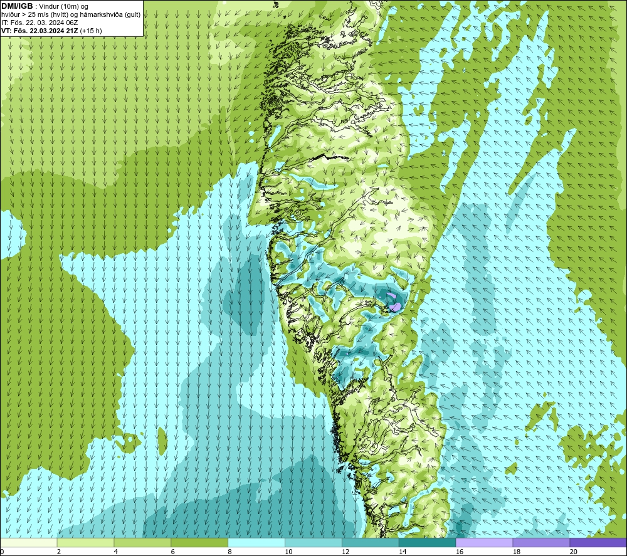Click the 12–14 m/s teal legend swatch
627x556 pixels.
371,542
